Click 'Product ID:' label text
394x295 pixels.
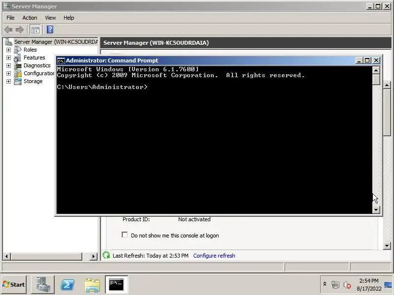tap(136, 219)
